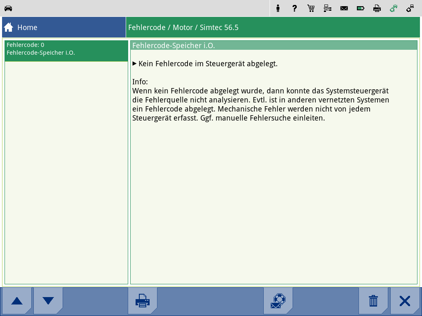Click the printer icon in the top status bar
422x316 pixels.
(x=377, y=8)
